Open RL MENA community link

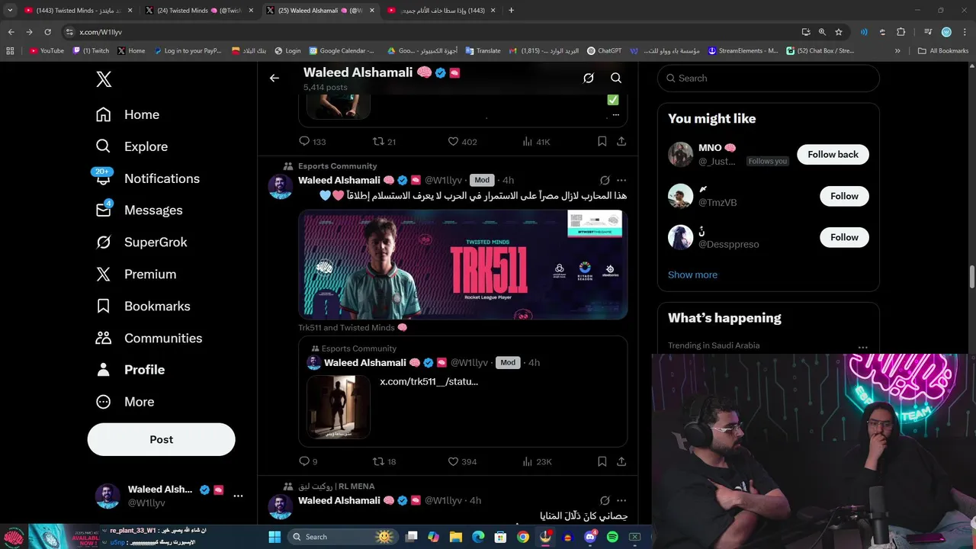[x=335, y=486]
